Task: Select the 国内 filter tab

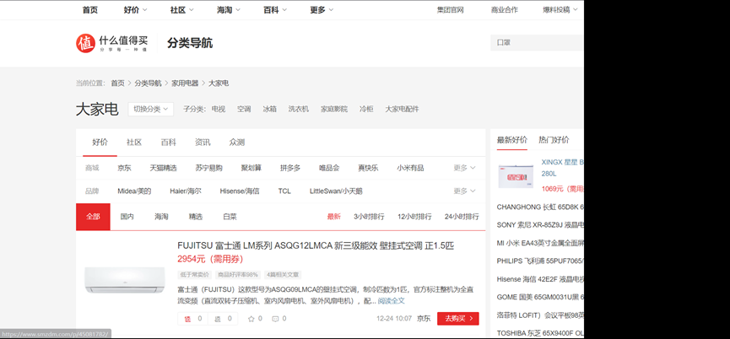Action: point(127,217)
